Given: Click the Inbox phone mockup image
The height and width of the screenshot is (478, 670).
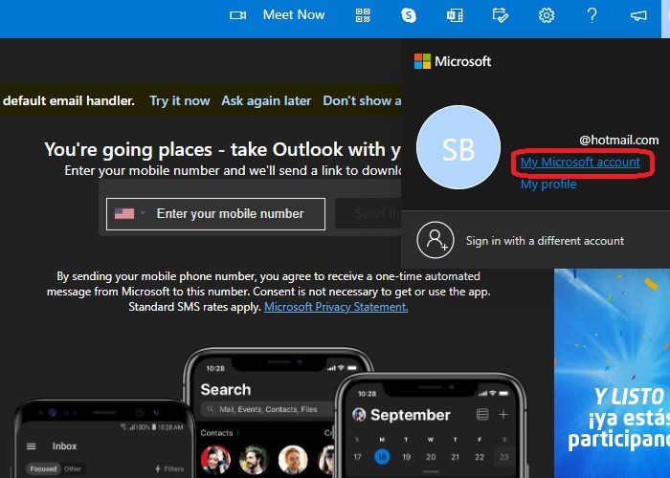Looking at the screenshot, I should pyautogui.click(x=104, y=439).
